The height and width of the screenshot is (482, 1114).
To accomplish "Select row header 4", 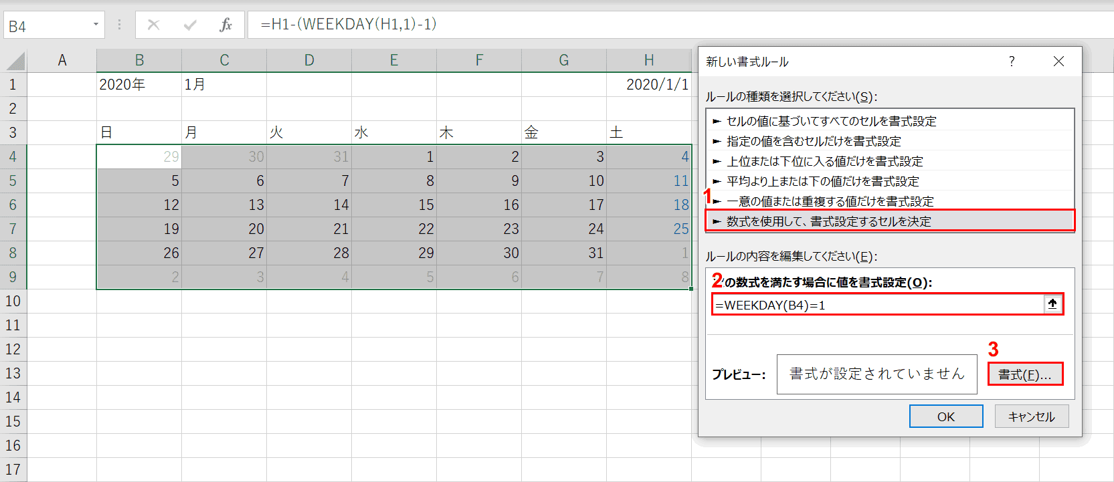I will (x=13, y=156).
